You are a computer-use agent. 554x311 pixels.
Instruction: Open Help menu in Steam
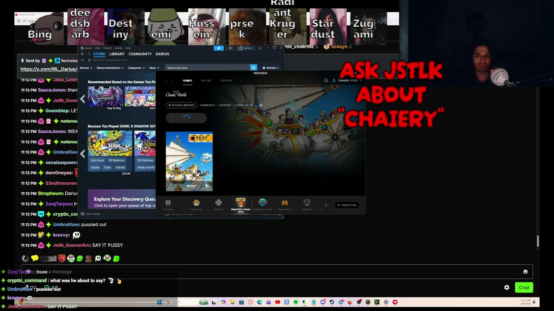(128, 48)
